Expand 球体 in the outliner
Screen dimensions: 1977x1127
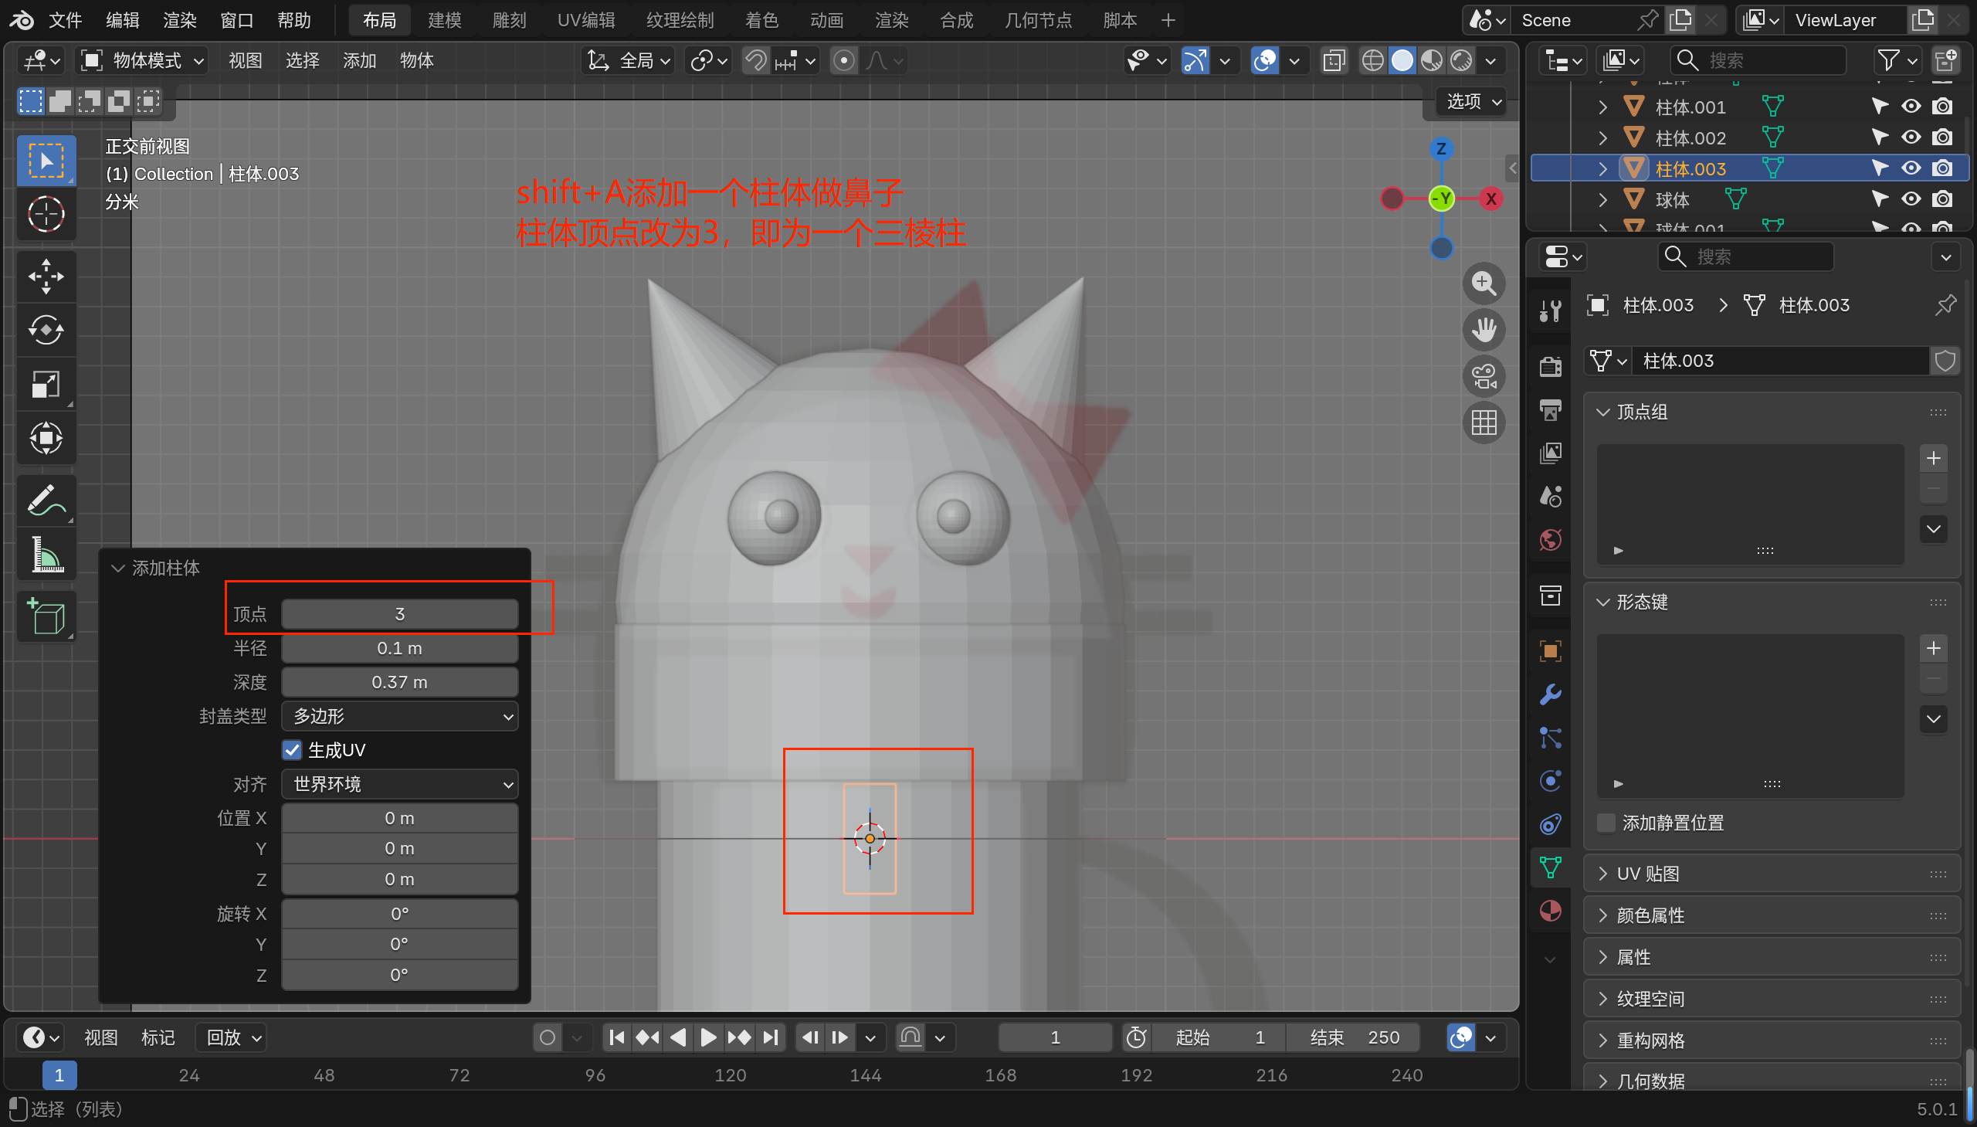point(1602,200)
